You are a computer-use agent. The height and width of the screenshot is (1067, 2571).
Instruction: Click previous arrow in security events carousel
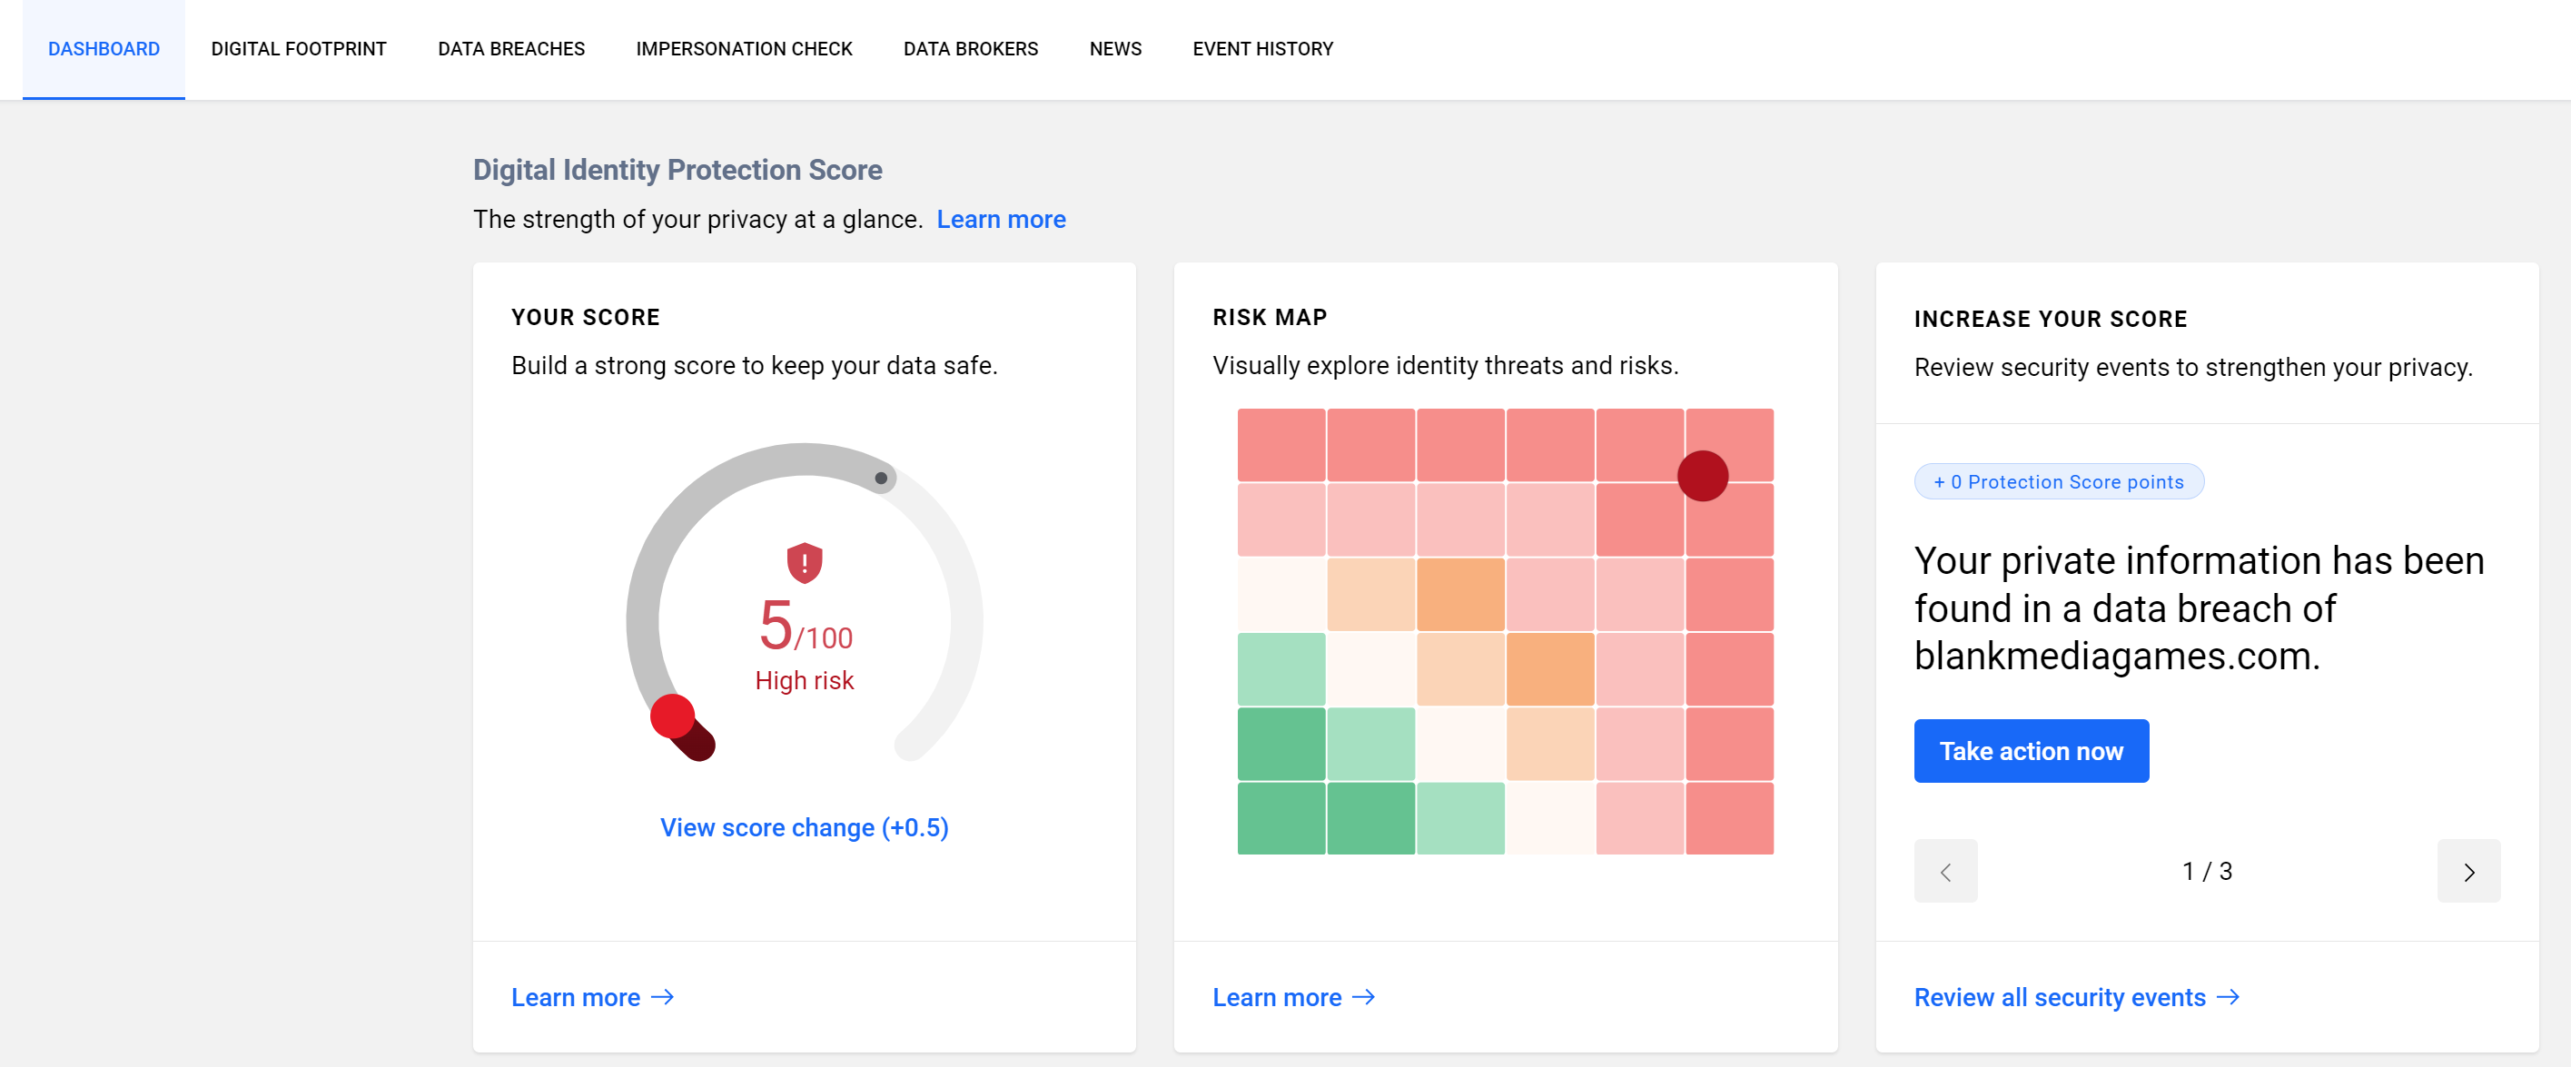1944,872
